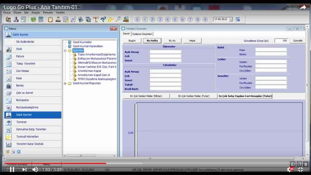Open the Muhasebe module
311x175 pixels.
[x=33, y=100]
